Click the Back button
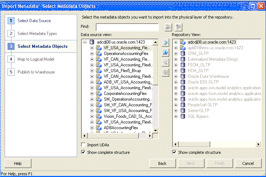This screenshot has width=266, height=177. [x=162, y=163]
